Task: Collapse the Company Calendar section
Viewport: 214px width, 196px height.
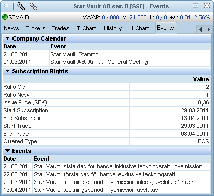Action: tap(7, 38)
